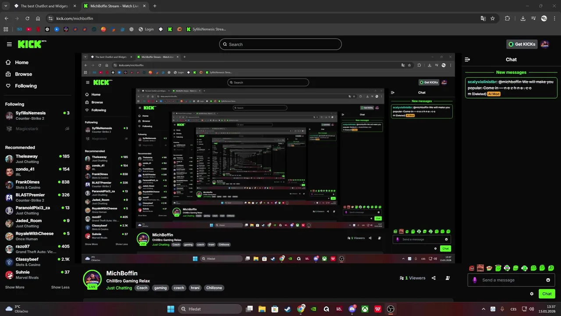
Task: Open OBS Studio from the taskbar
Action: [x=391, y=309]
